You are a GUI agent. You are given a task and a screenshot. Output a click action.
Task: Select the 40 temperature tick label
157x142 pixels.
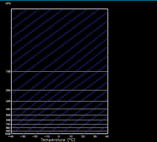pyautogui.click(x=107, y=136)
